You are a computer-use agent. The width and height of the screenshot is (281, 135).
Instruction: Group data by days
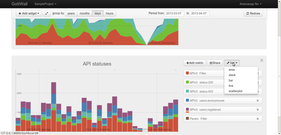(x=98, y=13)
